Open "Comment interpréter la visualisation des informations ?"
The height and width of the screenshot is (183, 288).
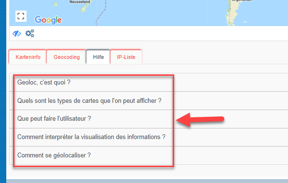[91, 137]
